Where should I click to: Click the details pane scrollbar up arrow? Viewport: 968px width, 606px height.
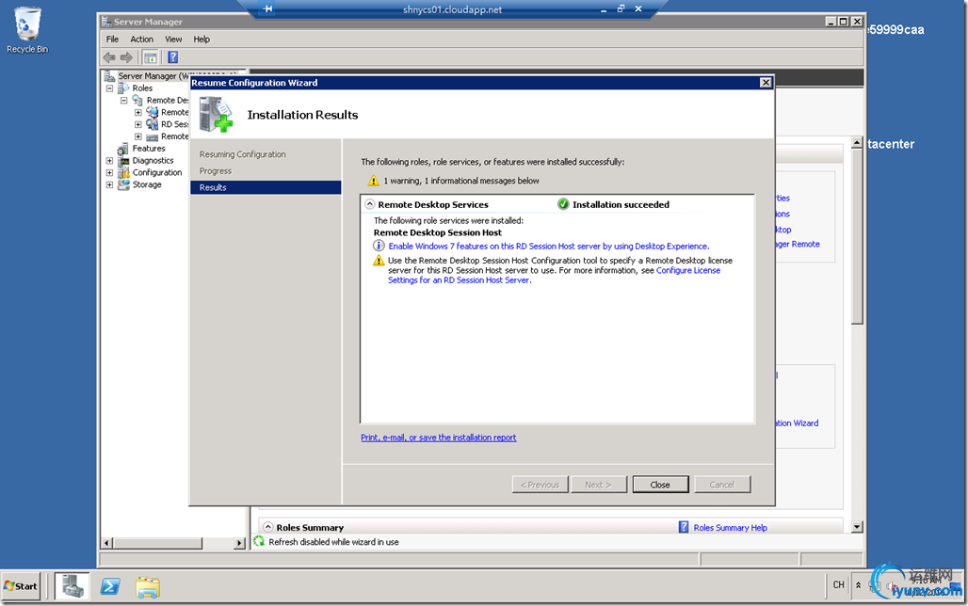(x=857, y=142)
